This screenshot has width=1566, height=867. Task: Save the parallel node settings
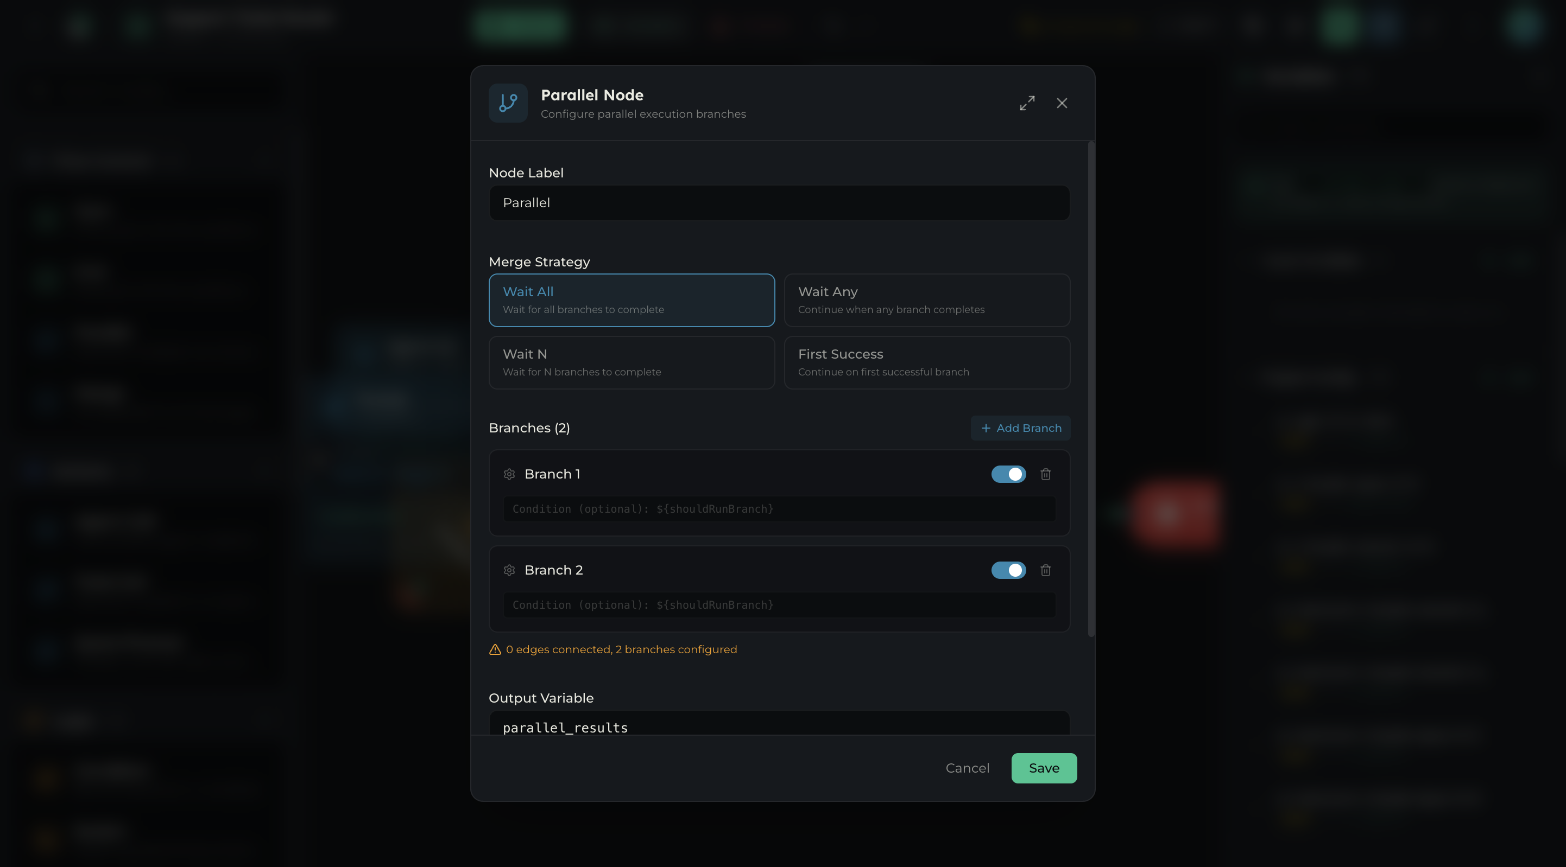coord(1044,768)
